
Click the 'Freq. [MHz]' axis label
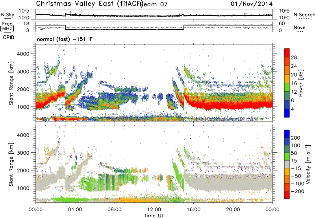(7, 26)
